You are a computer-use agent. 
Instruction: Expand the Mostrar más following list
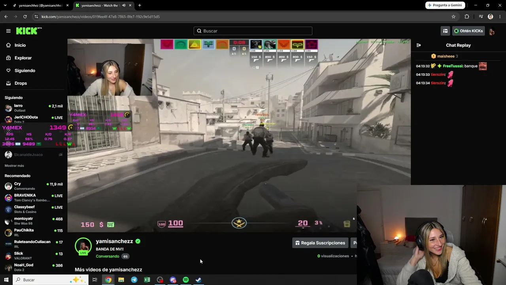[x=14, y=165]
